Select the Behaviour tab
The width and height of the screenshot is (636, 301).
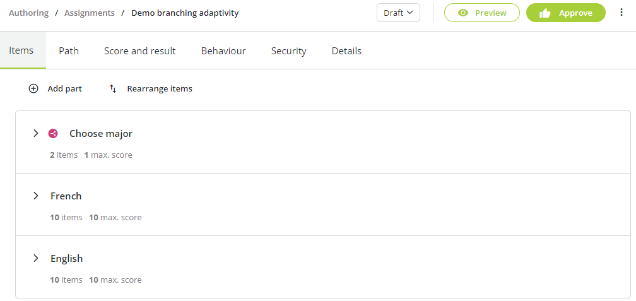(x=223, y=50)
